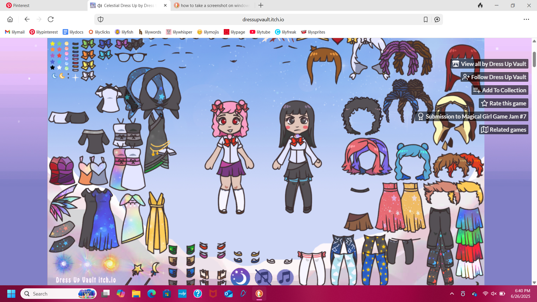Open Microsoft Edge from taskbar
This screenshot has height=302, width=537.
pyautogui.click(x=151, y=294)
